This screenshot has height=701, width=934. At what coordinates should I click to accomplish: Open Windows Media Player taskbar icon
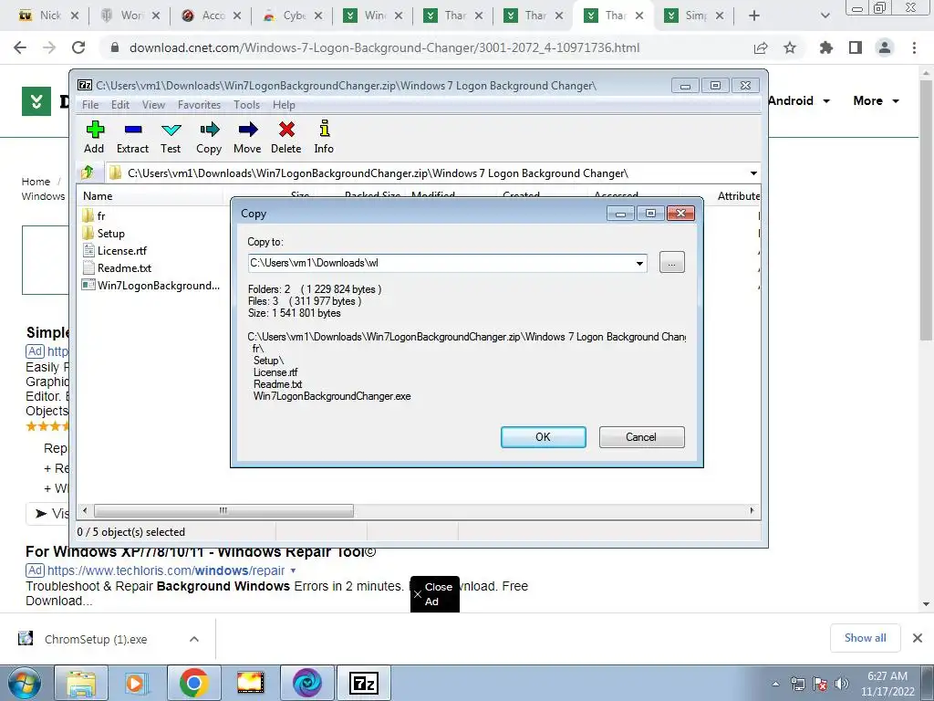point(137,683)
